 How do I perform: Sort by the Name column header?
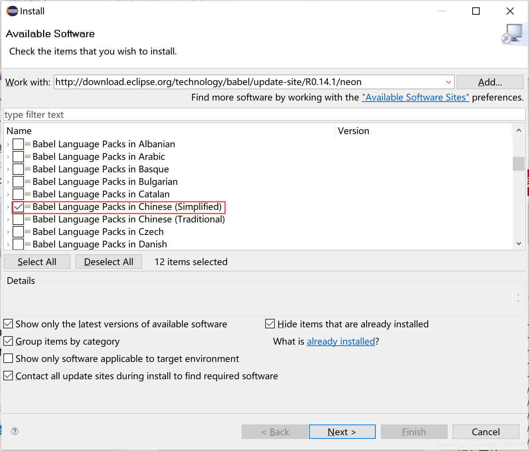pyautogui.click(x=169, y=131)
